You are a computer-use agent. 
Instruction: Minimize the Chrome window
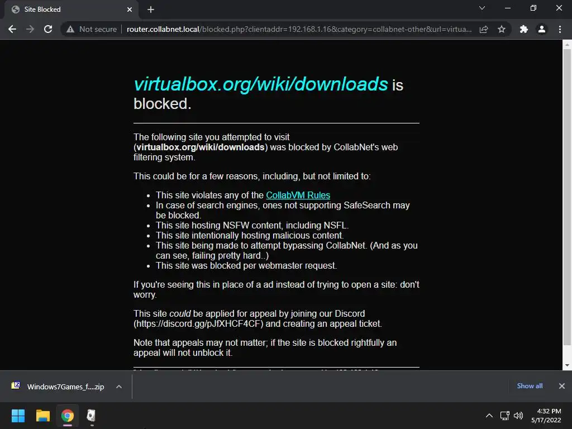[x=507, y=8]
